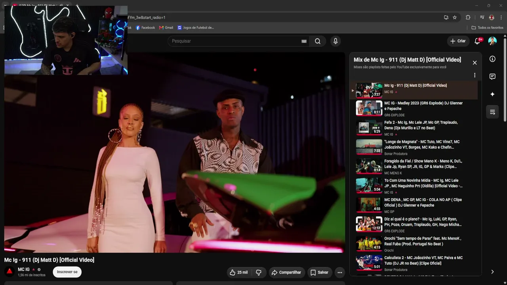Click the "Orochi" channel name
Screen dimensions: 507x285
pos(389,251)
